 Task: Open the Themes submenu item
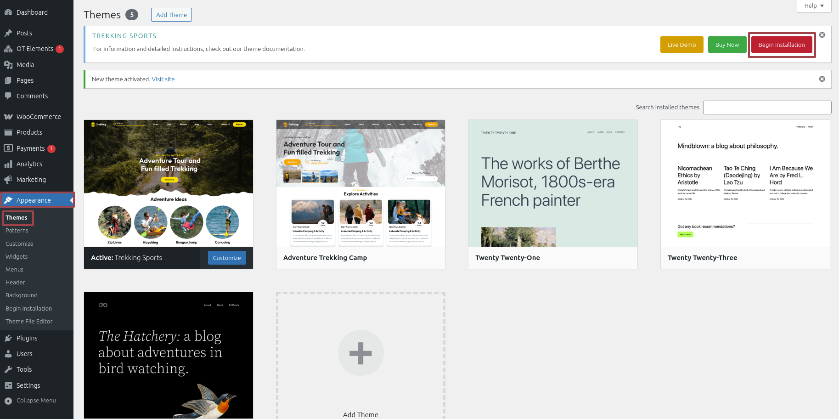pyautogui.click(x=17, y=218)
